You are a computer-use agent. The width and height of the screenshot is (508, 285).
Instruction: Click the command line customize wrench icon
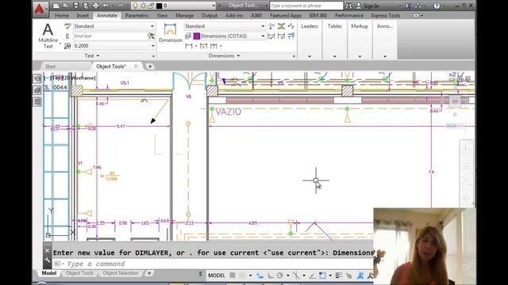(48, 260)
